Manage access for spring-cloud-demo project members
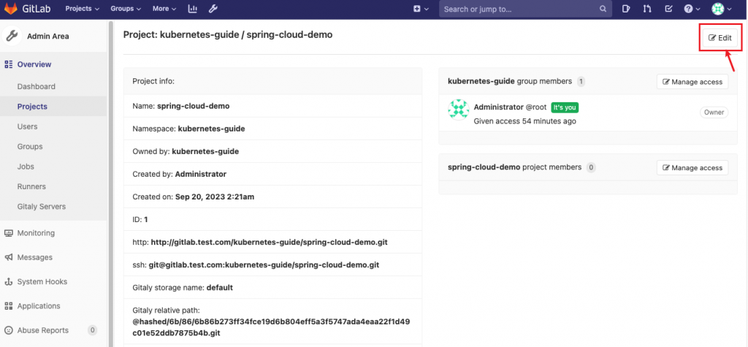Screen dimensions: 748x347 point(692,167)
